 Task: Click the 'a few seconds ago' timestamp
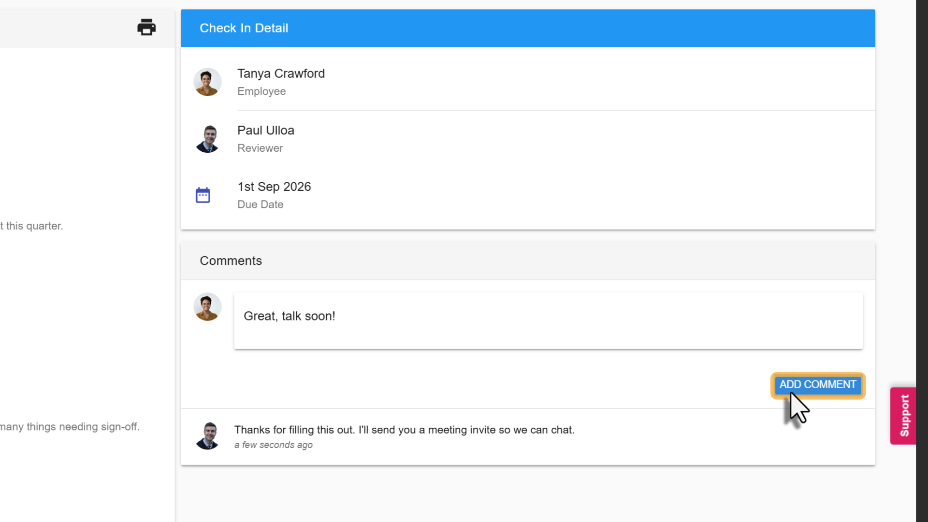(273, 445)
